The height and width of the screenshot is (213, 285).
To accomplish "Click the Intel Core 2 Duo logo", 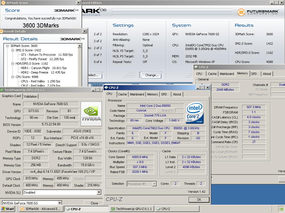I will pos(195,113).
